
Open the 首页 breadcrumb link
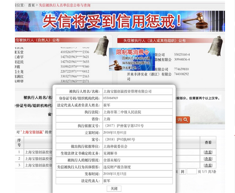click(31, 5)
